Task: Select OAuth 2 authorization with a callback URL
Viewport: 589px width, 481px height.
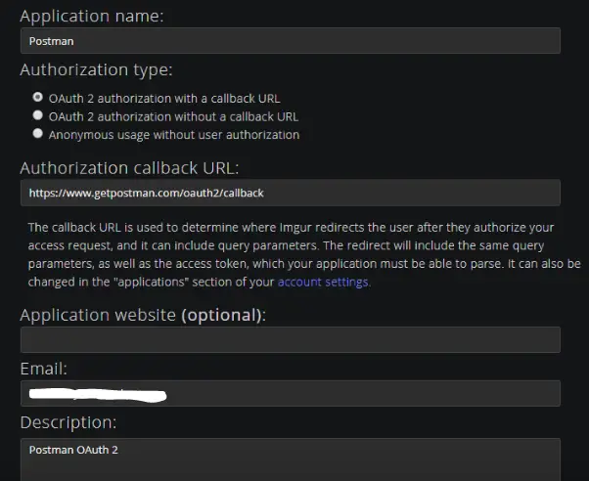Action: (37, 97)
